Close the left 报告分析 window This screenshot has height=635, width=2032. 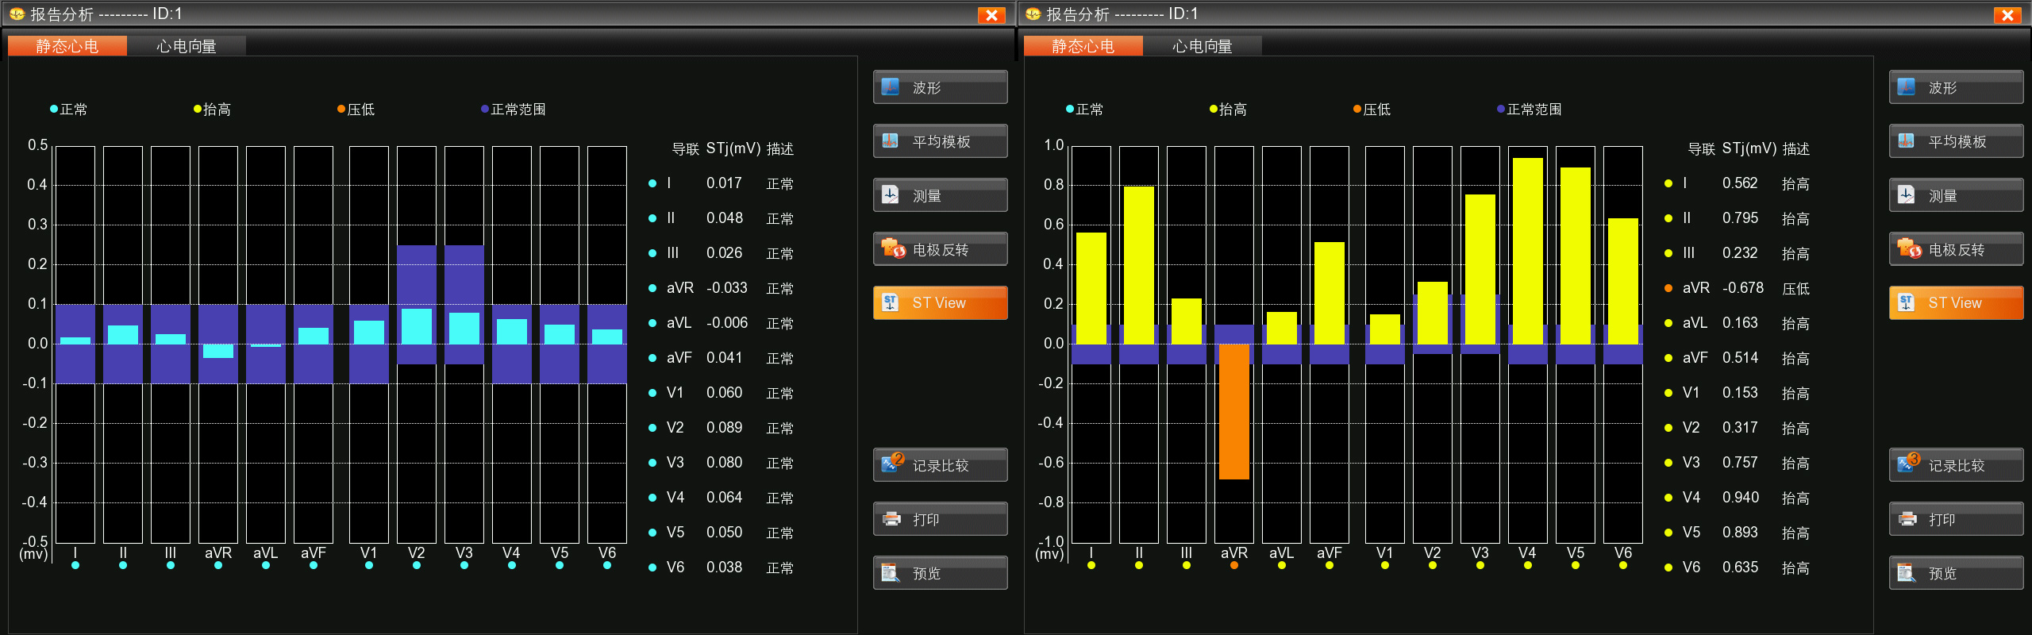tap(991, 14)
